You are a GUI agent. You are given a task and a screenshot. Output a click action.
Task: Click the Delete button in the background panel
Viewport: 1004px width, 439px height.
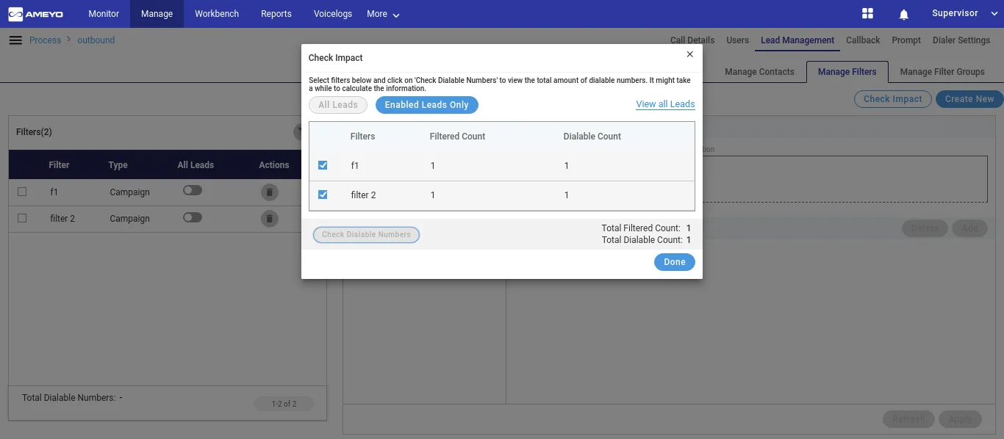[925, 228]
